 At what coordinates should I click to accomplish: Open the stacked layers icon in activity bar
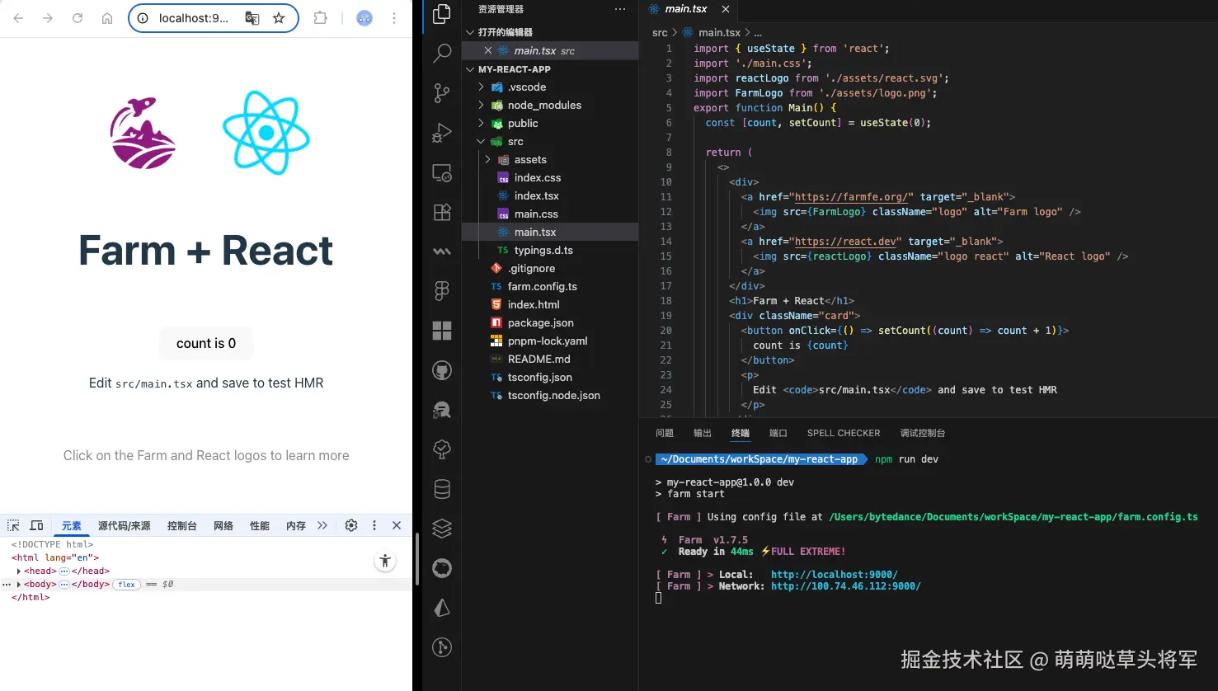pyautogui.click(x=442, y=529)
